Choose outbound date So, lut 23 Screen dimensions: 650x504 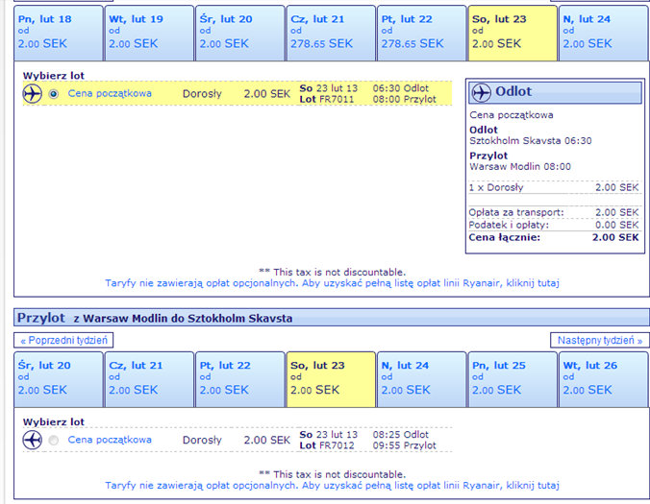pyautogui.click(x=512, y=33)
